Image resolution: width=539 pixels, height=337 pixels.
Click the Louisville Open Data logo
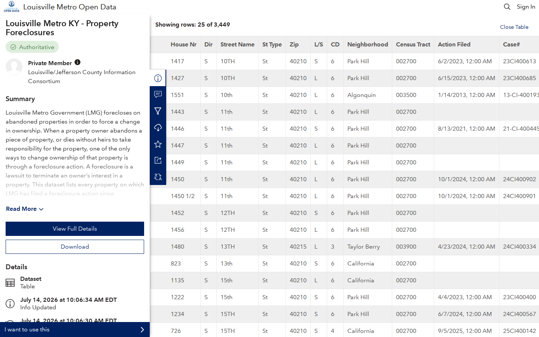pyautogui.click(x=12, y=7)
